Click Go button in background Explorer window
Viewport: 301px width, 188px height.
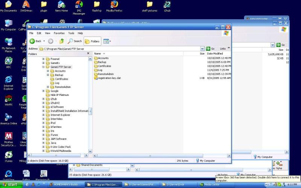[x=280, y=45]
